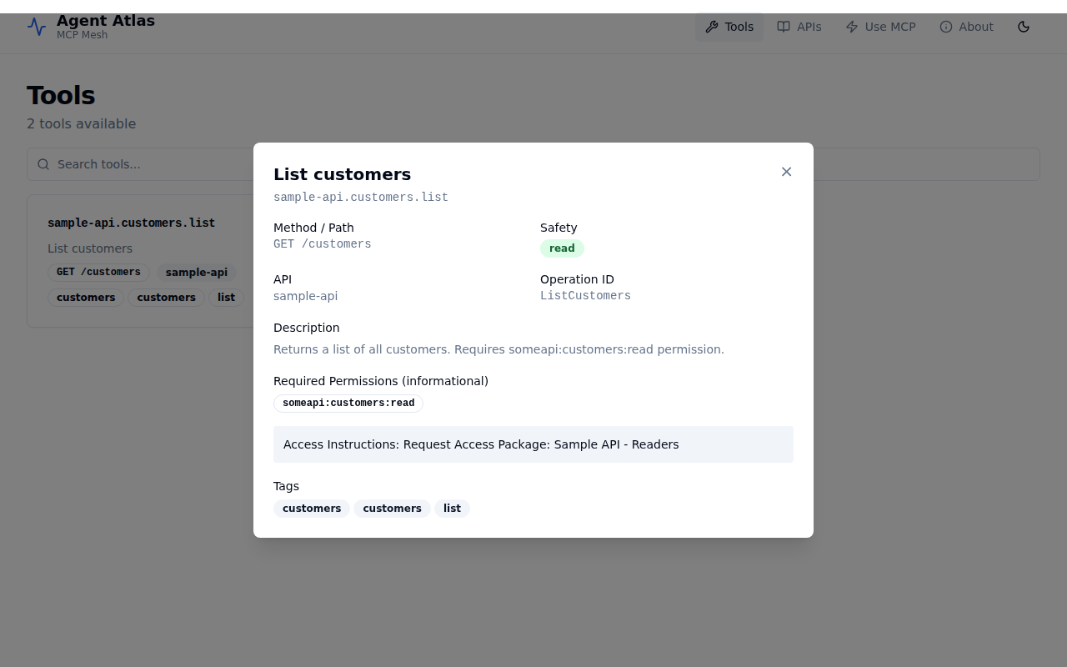Image resolution: width=1067 pixels, height=667 pixels.
Task: Click the GET /customers badge on card
Action: click(x=98, y=272)
